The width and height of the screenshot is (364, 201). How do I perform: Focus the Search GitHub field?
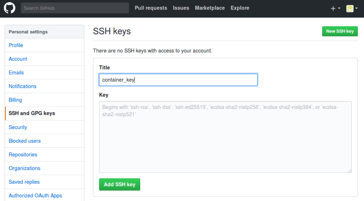[75, 8]
